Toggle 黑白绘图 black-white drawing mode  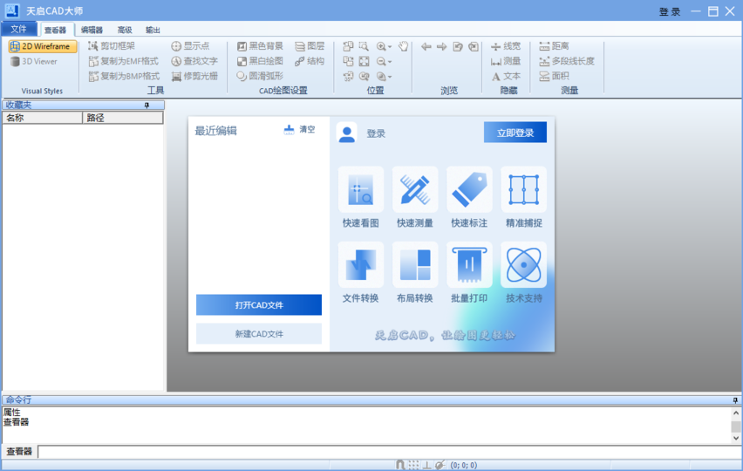[260, 61]
